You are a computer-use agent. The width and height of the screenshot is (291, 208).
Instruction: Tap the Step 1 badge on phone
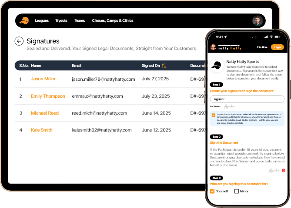(216, 85)
